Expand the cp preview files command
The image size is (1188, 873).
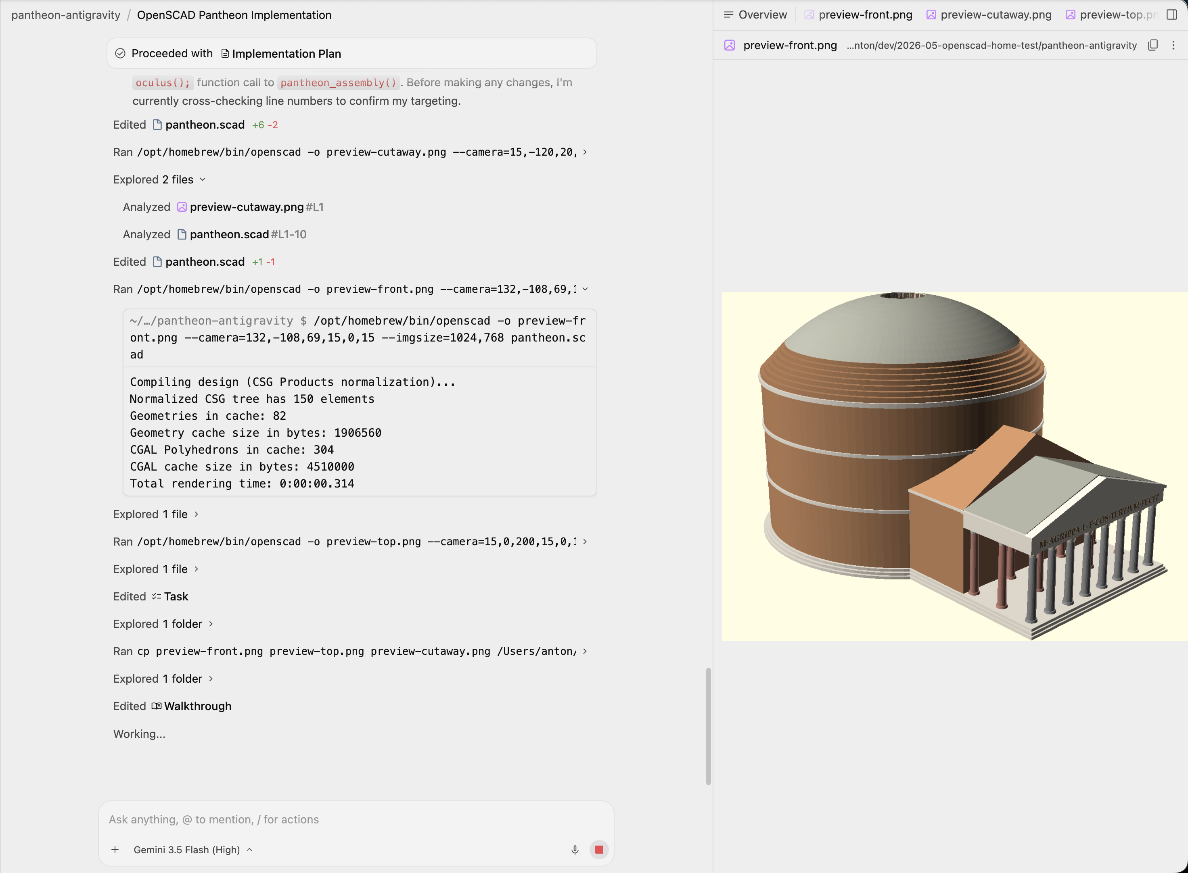point(585,652)
